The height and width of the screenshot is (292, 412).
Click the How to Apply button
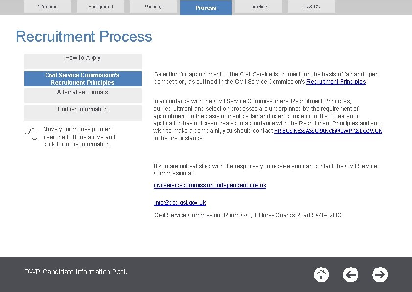tap(82, 58)
